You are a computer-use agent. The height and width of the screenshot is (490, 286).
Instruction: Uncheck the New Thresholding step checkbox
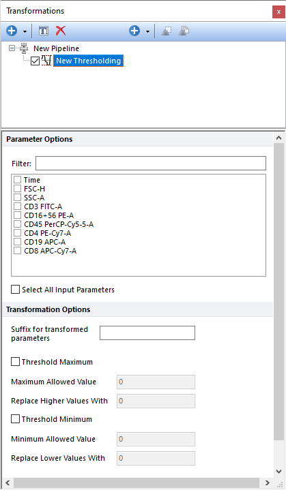tap(35, 61)
